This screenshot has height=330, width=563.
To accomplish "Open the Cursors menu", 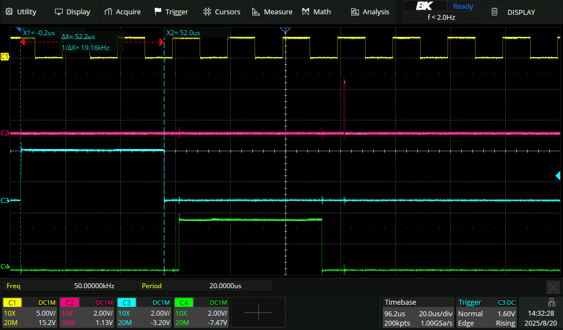I will [x=222, y=12].
